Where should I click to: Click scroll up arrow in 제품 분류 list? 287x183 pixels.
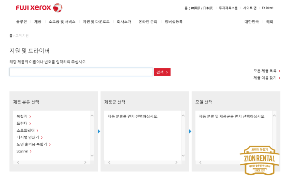pos(92,116)
